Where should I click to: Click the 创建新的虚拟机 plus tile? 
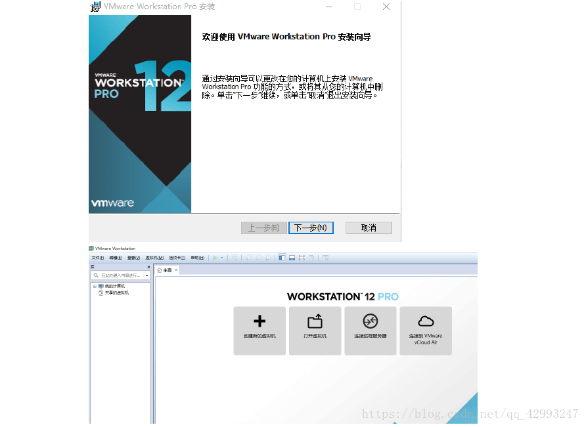click(x=259, y=331)
